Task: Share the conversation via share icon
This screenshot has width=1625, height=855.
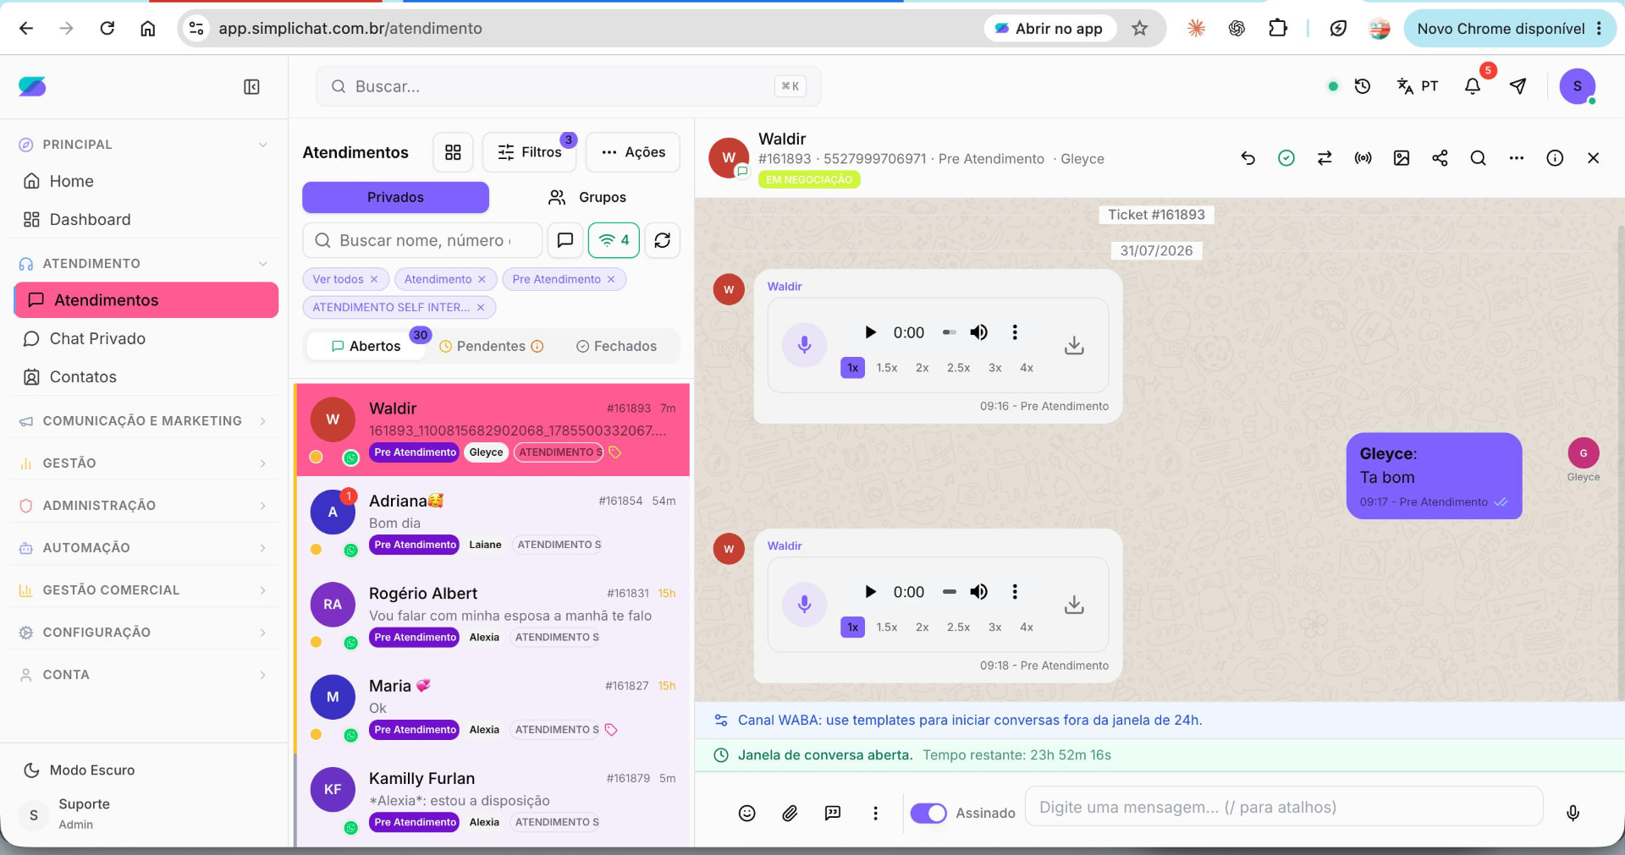Action: (x=1440, y=158)
